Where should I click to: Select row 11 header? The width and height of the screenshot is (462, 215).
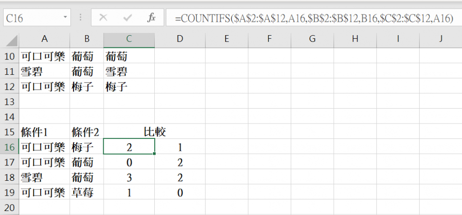[10, 71]
